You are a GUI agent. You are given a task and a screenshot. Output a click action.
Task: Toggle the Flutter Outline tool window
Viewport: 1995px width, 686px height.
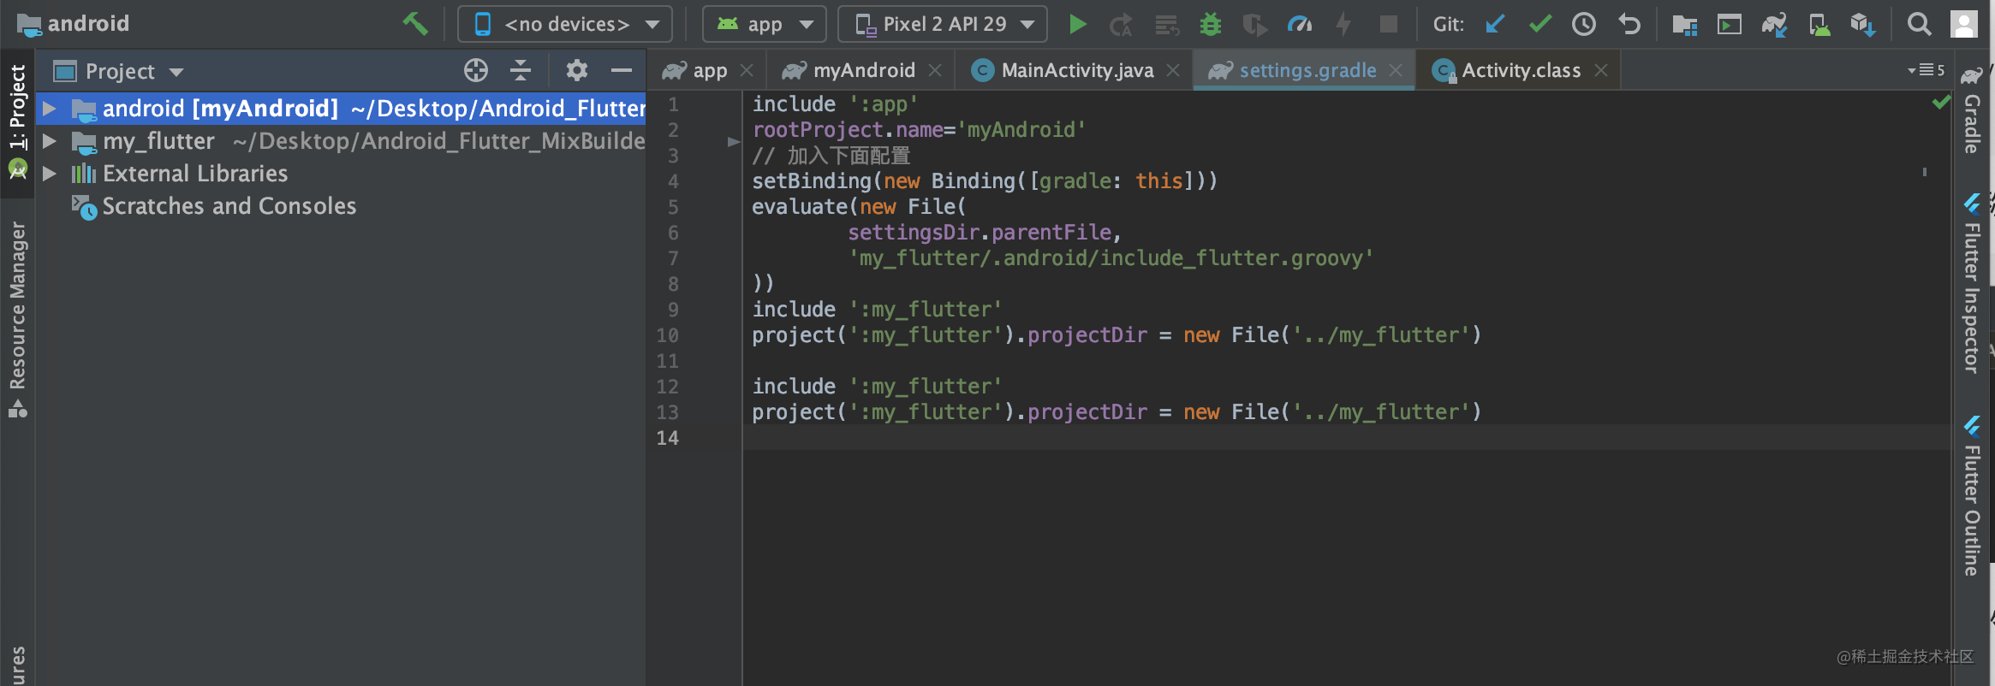click(1972, 496)
